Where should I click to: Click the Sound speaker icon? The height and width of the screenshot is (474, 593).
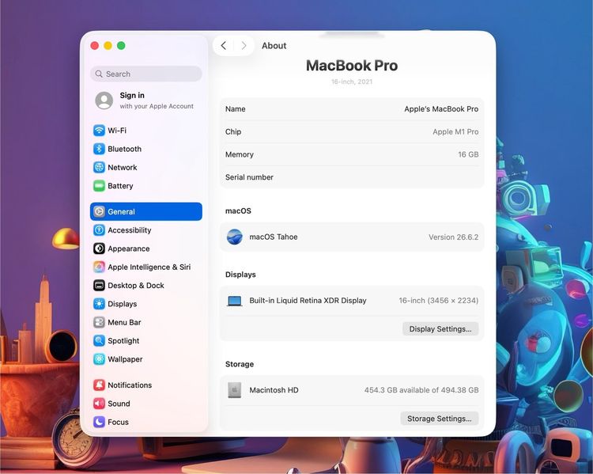99,404
